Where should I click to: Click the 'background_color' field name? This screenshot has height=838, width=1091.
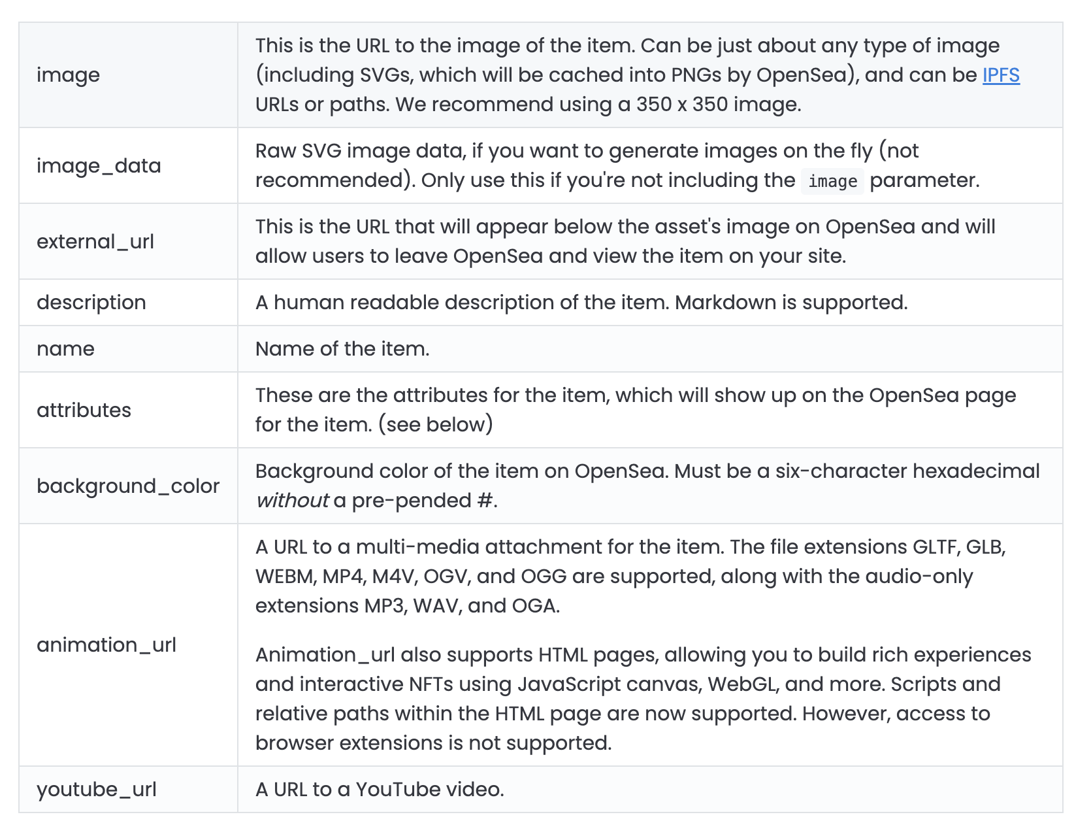pyautogui.click(x=128, y=486)
